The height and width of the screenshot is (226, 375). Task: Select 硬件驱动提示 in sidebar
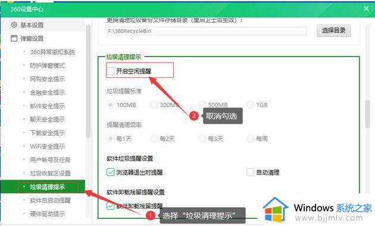point(47,214)
